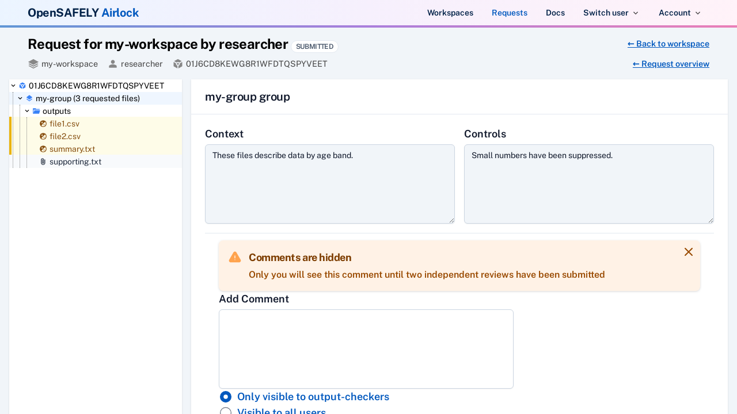The width and height of the screenshot is (737, 414).
Task: Click the SUBMITTED status badge
Action: click(314, 47)
